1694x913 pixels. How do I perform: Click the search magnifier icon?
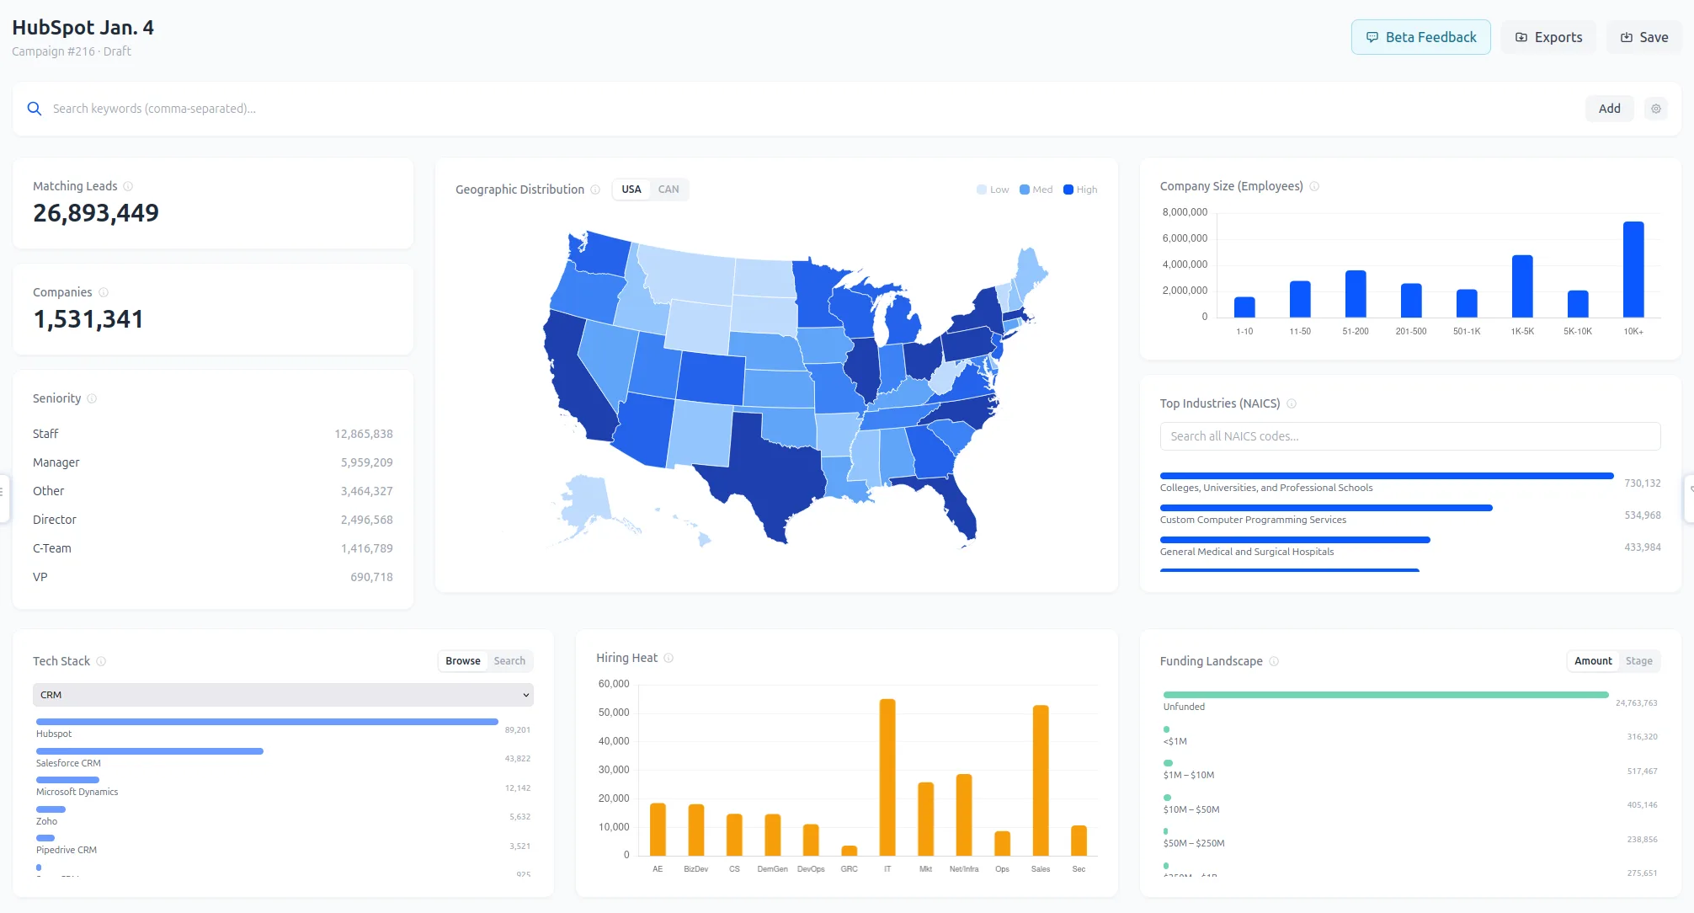35,109
